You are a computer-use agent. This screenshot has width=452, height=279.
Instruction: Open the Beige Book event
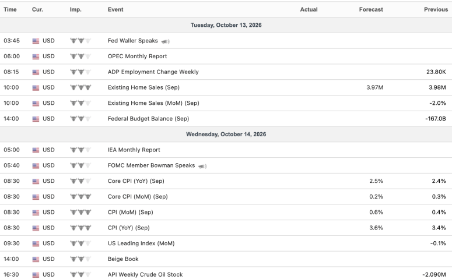click(123, 259)
